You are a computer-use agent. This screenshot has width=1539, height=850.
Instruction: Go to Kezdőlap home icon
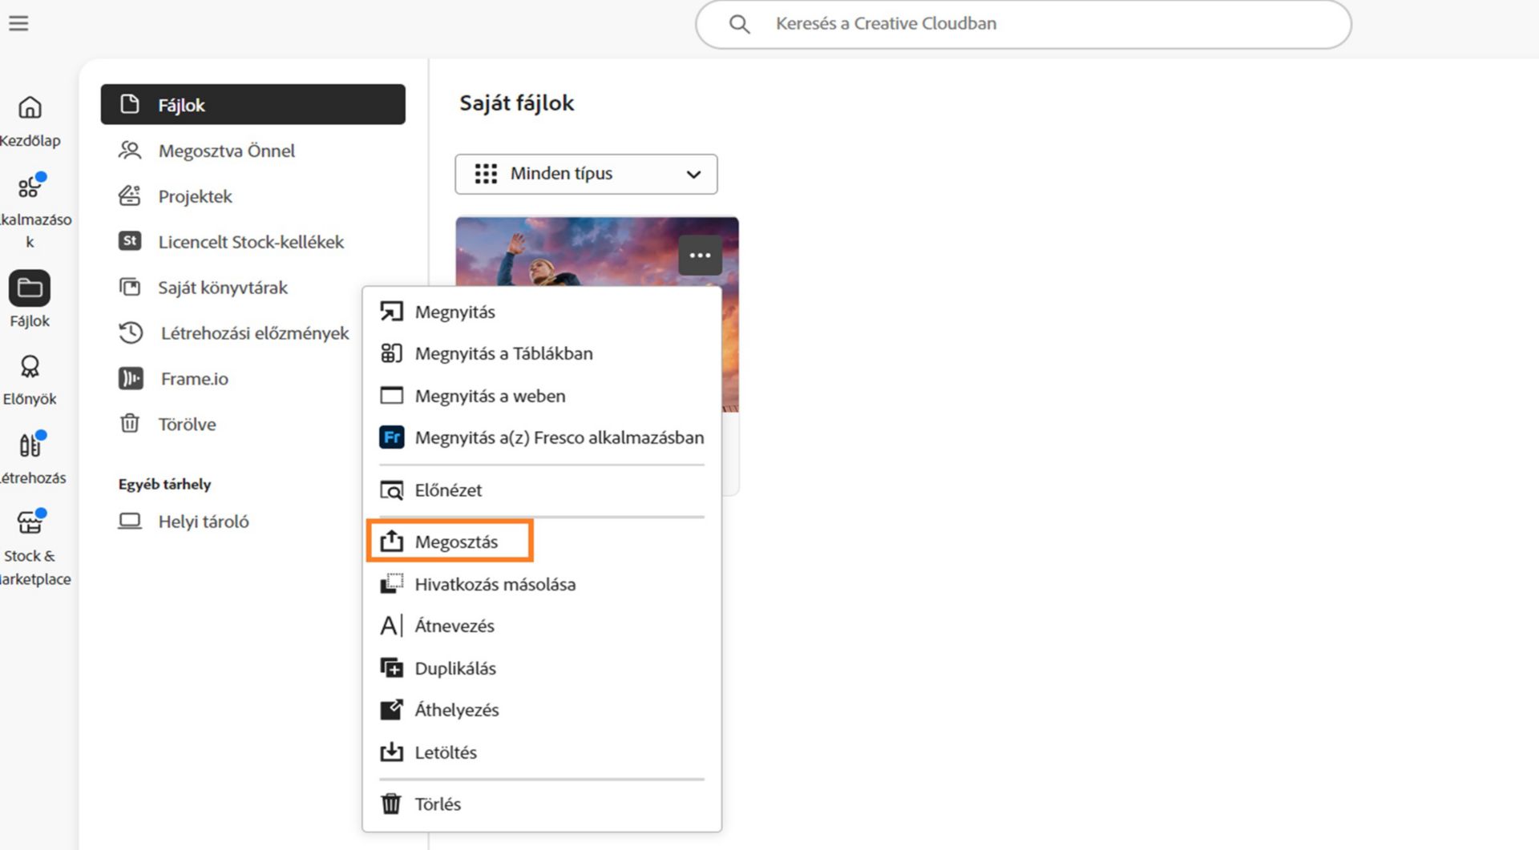coord(30,107)
